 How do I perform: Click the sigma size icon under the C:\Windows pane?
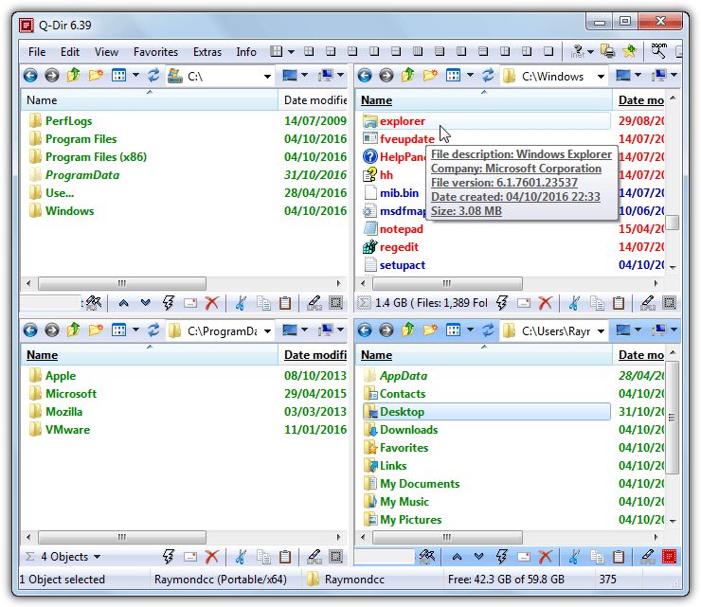[x=364, y=303]
